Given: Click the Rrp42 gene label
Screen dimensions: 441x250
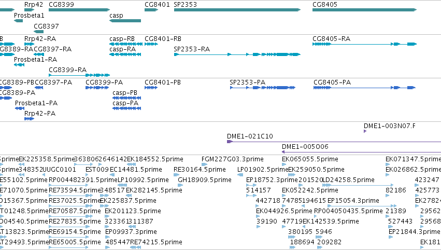Looking at the screenshot, I should pos(34,5).
